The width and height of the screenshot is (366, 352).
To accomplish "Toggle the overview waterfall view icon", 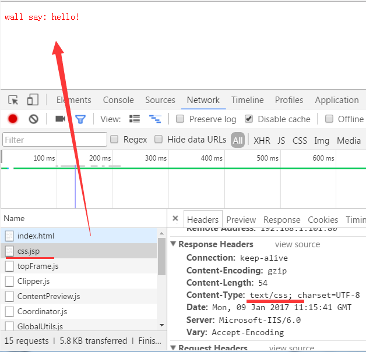I will (155, 119).
